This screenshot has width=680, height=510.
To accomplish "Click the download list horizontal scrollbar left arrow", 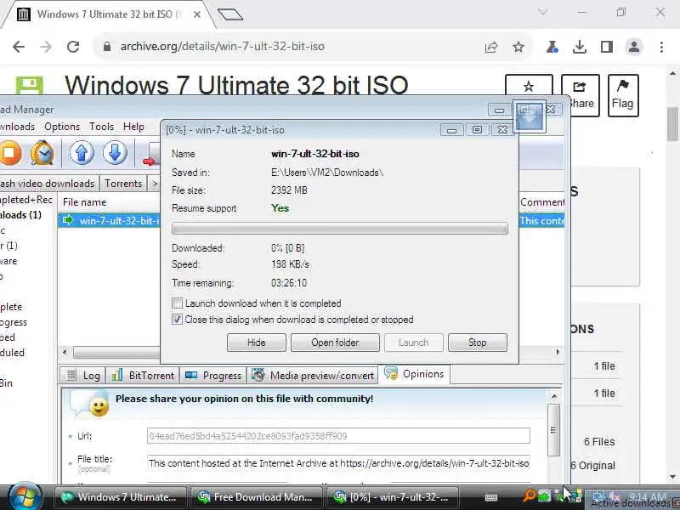I will [65, 352].
